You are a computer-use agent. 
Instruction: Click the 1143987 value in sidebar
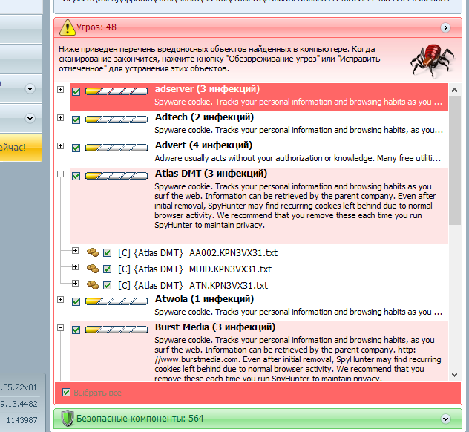click(22, 420)
